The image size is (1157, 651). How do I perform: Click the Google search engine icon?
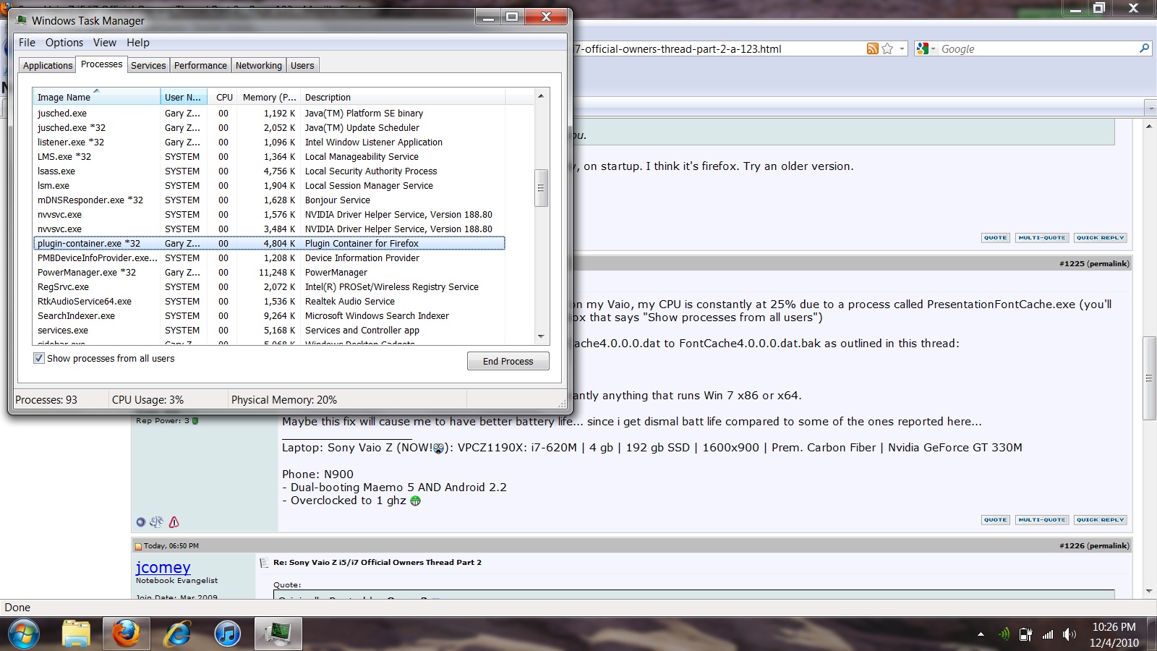922,48
